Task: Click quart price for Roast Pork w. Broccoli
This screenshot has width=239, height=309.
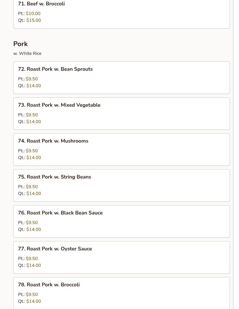Action: (33, 301)
